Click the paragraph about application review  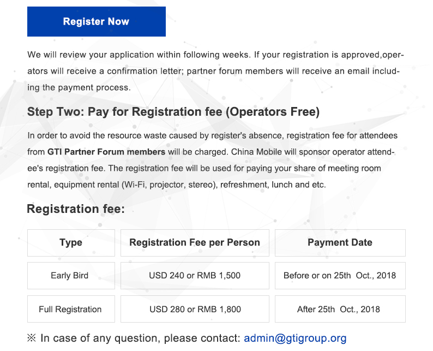(215, 71)
